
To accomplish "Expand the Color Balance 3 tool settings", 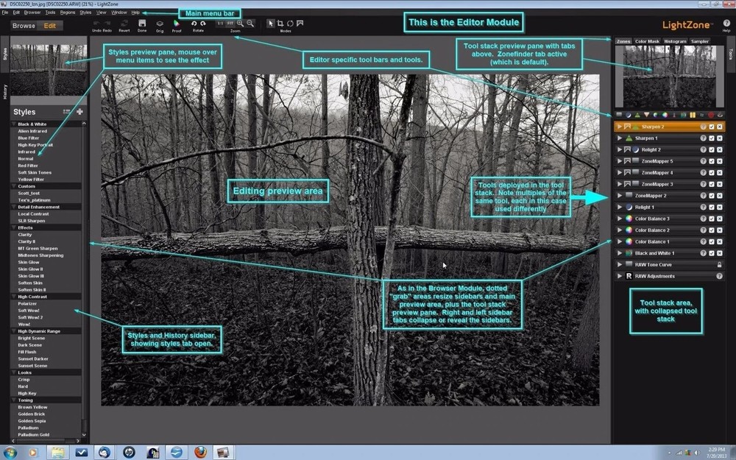I will pyautogui.click(x=618, y=217).
